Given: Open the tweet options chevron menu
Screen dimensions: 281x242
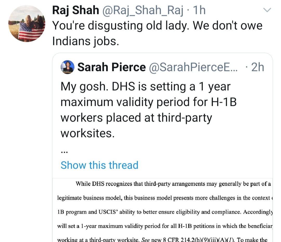Looking at the screenshot, I should pyautogui.click(x=267, y=10).
